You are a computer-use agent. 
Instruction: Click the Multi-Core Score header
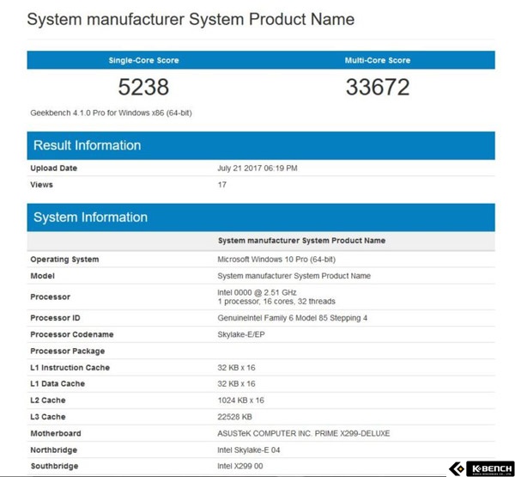(378, 60)
